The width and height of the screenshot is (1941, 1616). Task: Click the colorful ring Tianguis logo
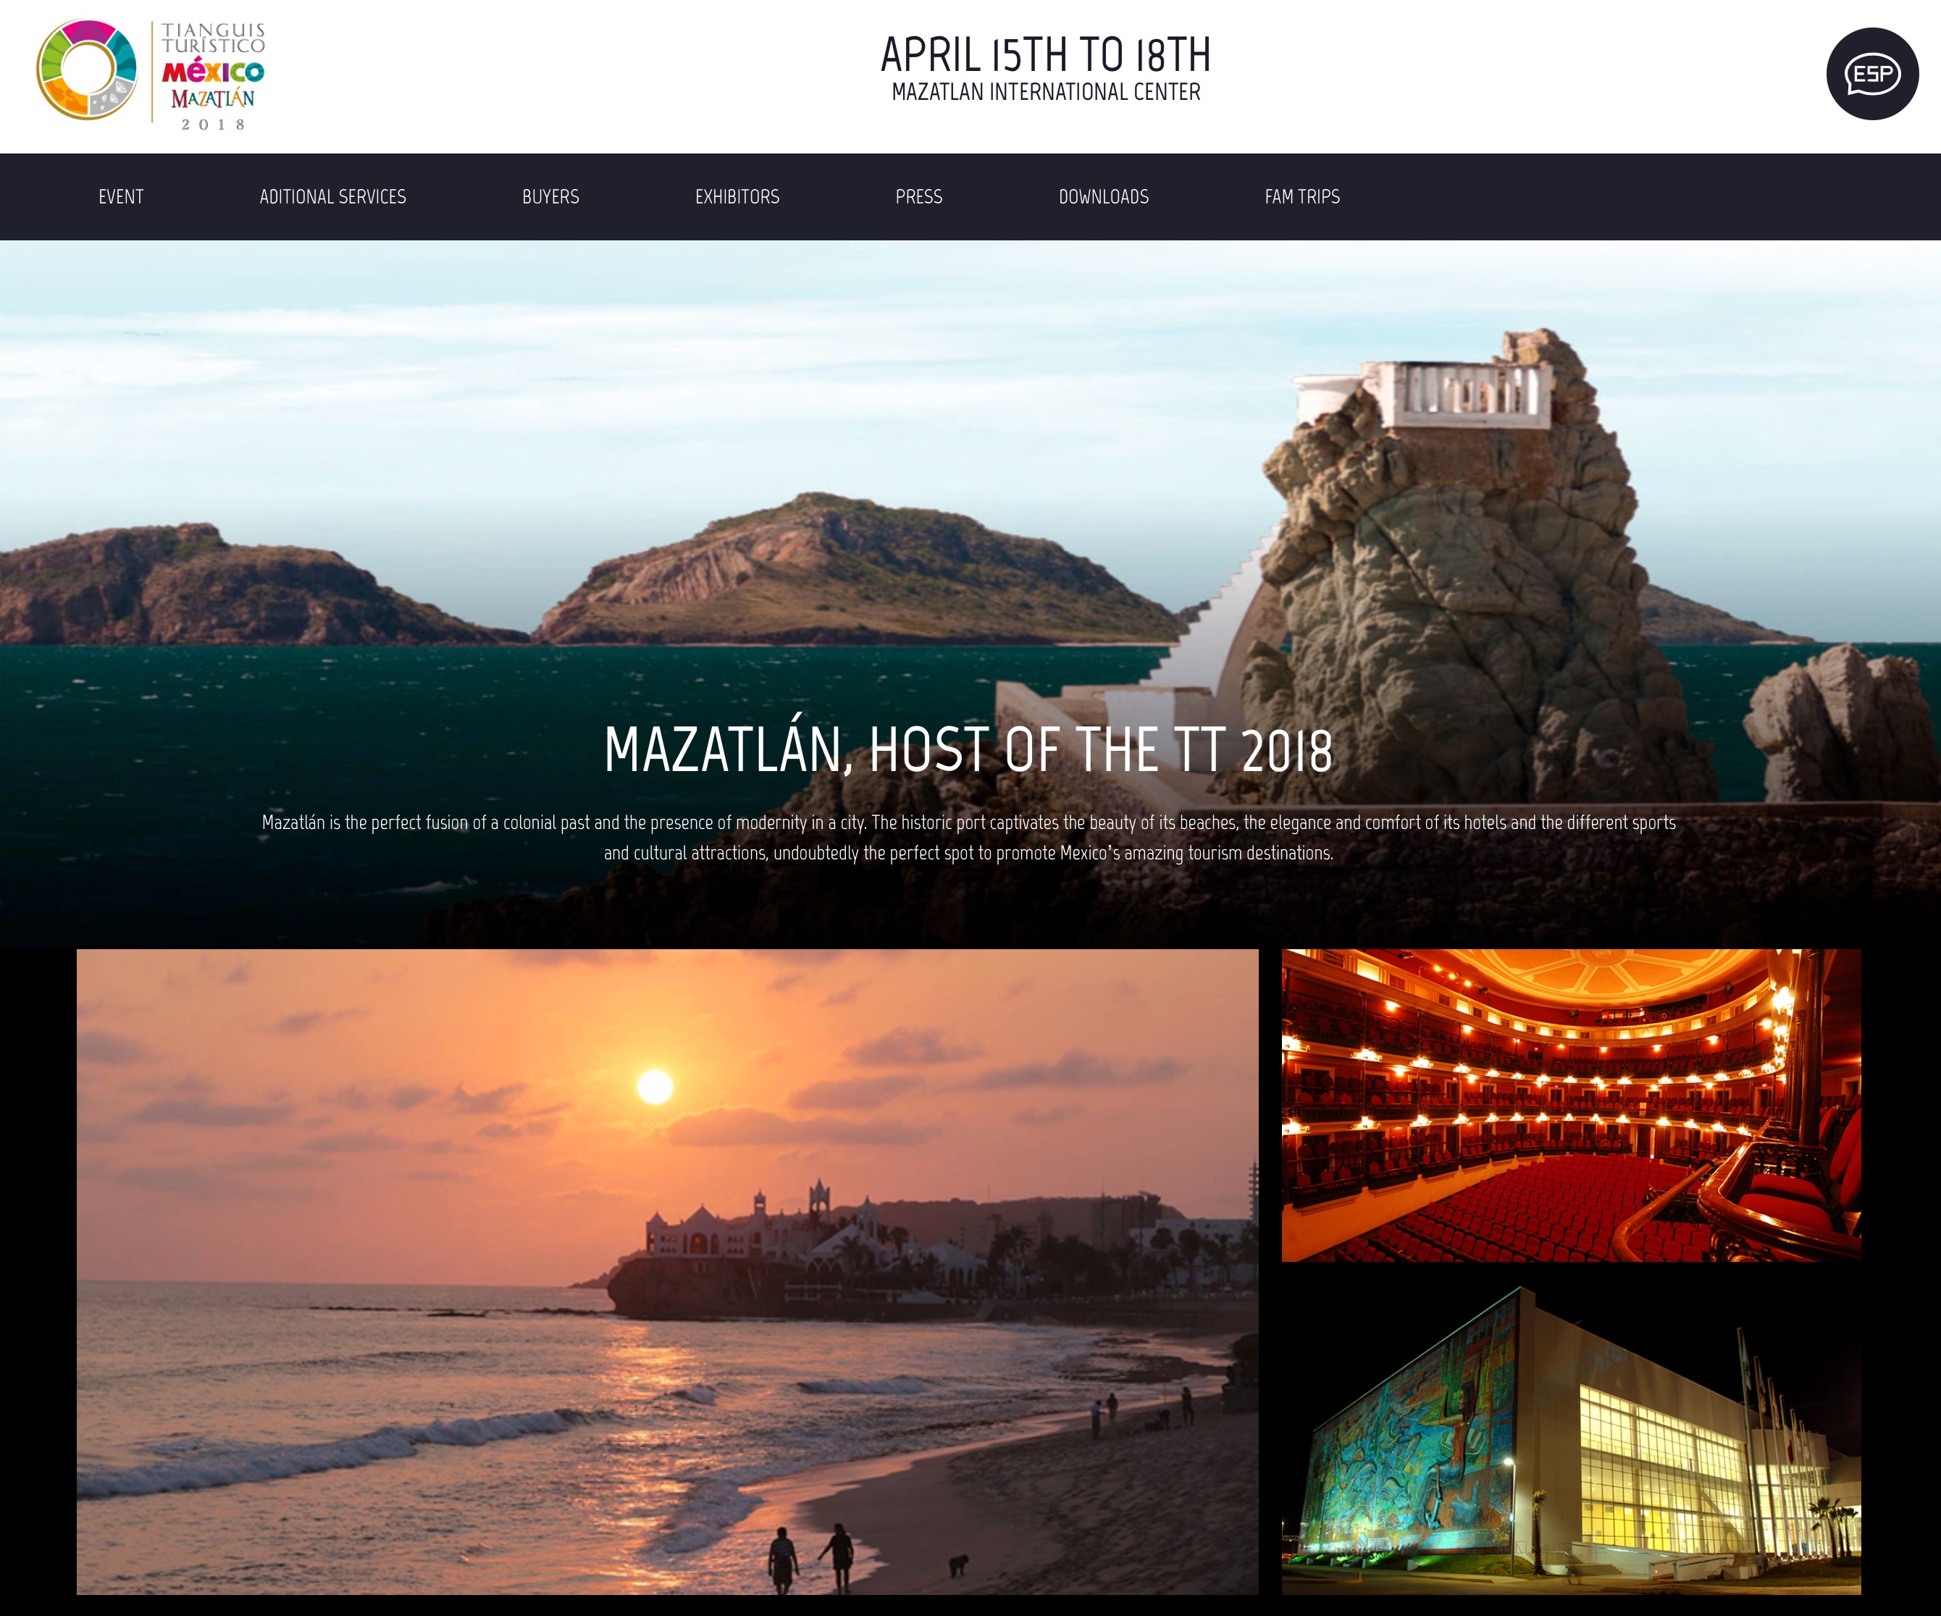86,70
